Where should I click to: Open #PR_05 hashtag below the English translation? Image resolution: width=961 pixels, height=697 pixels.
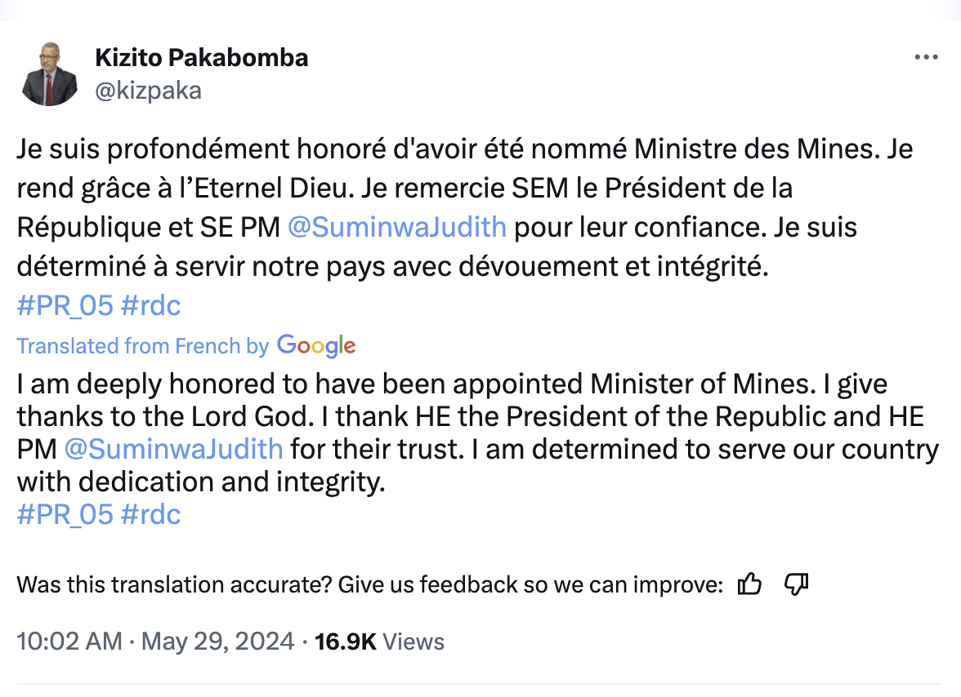[x=65, y=515]
